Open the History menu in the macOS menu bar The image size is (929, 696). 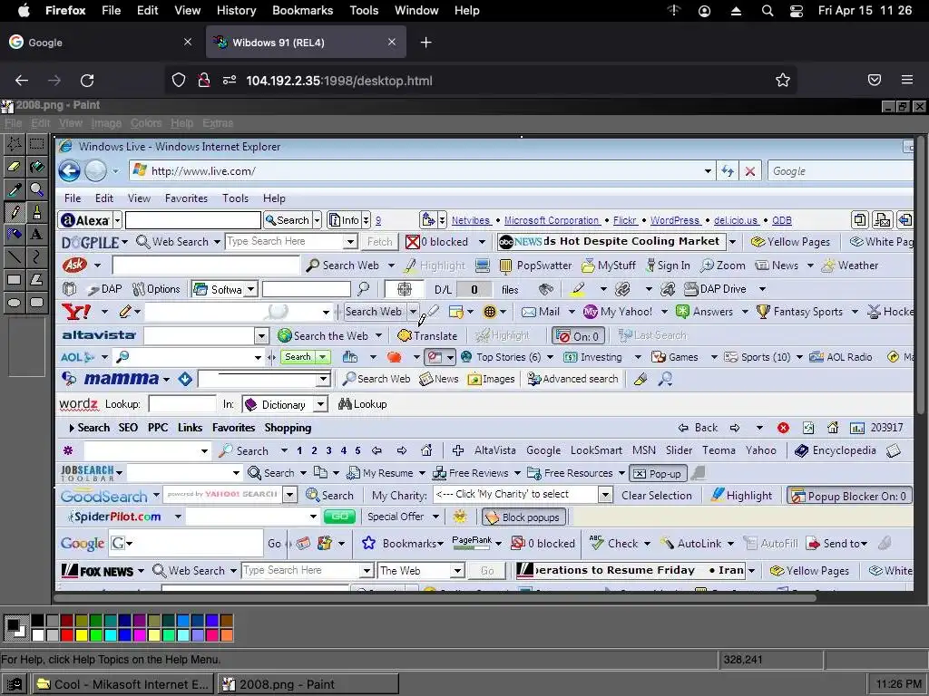click(x=236, y=11)
